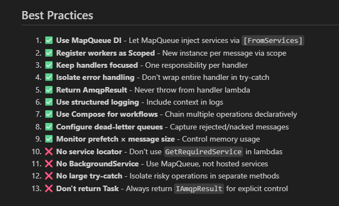Viewport: 339px width, 206px height.
Task: Click the bold text Don't return Task
Action: (x=88, y=188)
